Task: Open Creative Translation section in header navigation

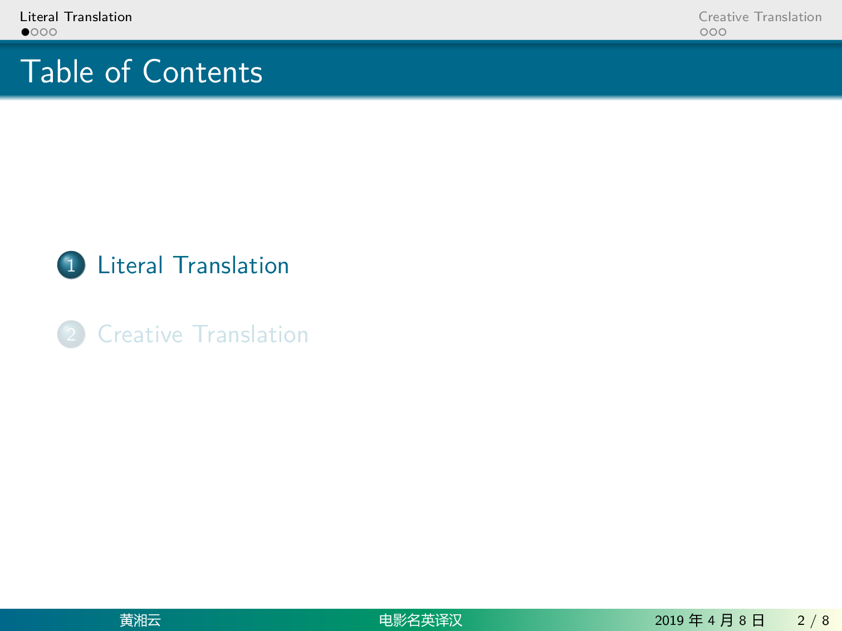Action: tap(760, 17)
